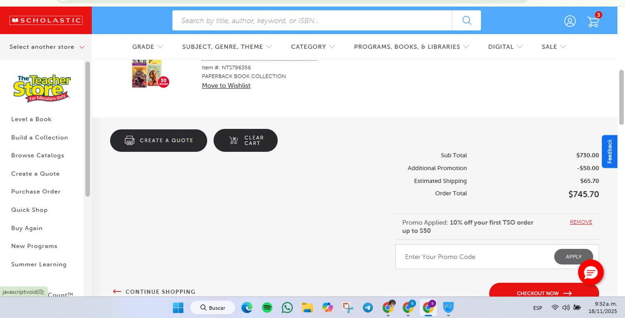Click the ESP language indicator
The height and width of the screenshot is (318, 625).
(537, 308)
